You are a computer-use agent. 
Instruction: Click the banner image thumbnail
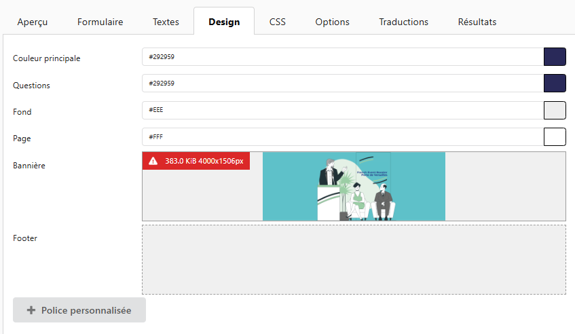pyautogui.click(x=354, y=187)
